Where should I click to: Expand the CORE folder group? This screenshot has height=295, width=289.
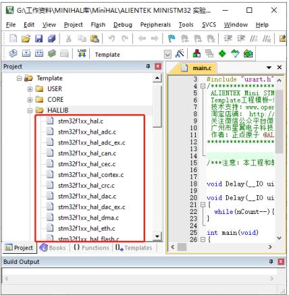click(30, 100)
